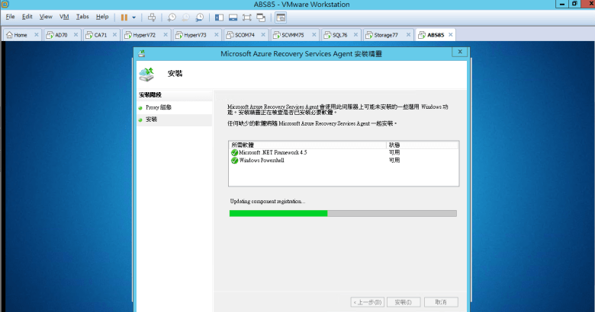Image resolution: width=595 pixels, height=312 pixels.
Task: Open the View menu
Action: click(x=46, y=17)
